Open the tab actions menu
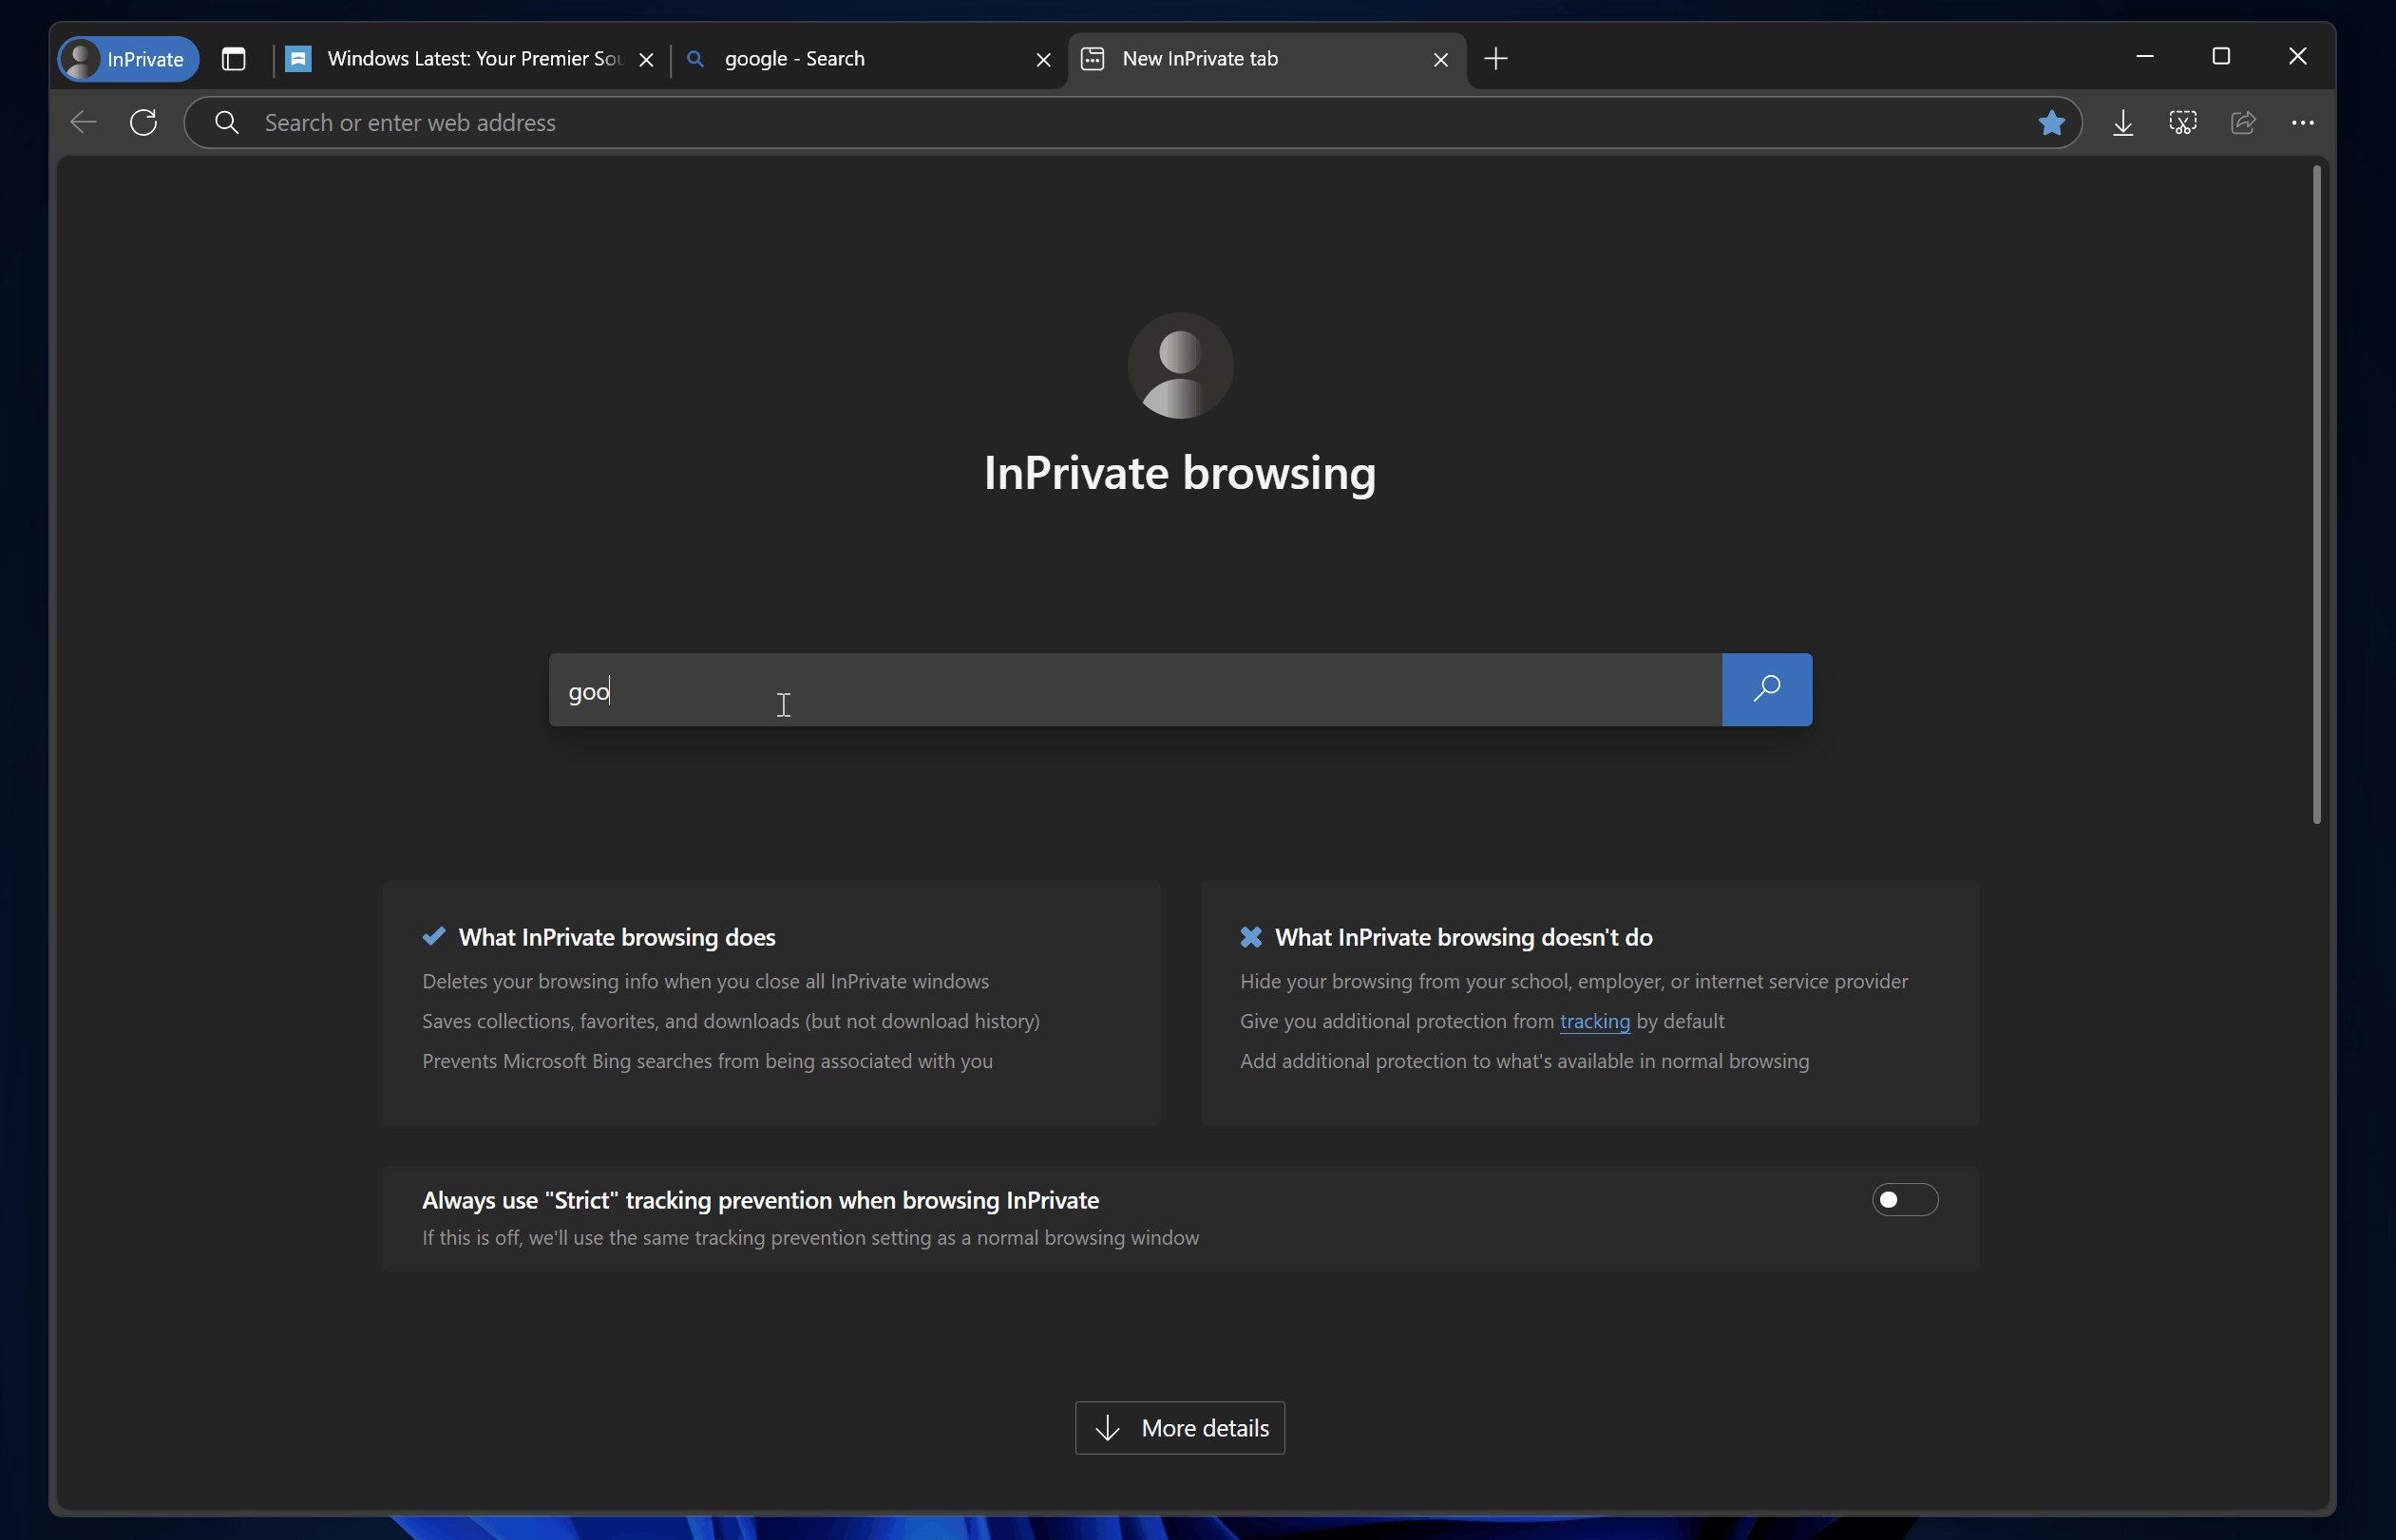2396x1540 pixels. tap(233, 59)
